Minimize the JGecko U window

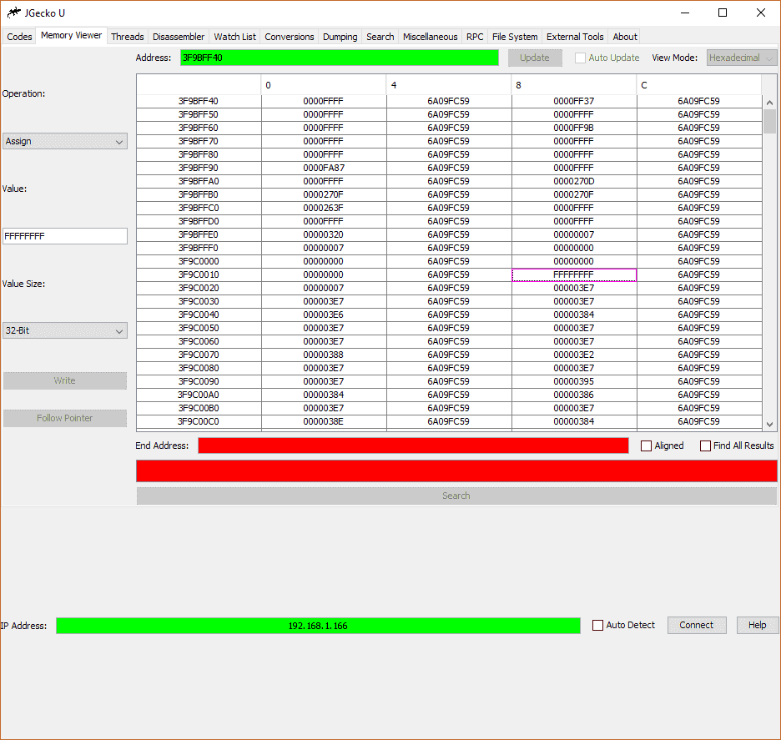[685, 13]
